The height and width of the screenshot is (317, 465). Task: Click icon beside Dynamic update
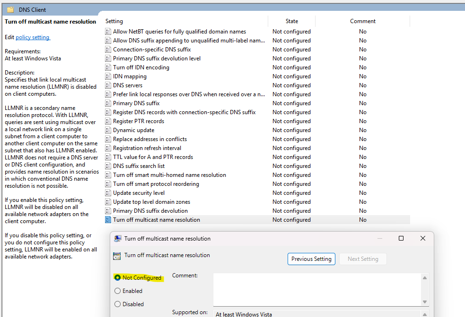point(108,130)
